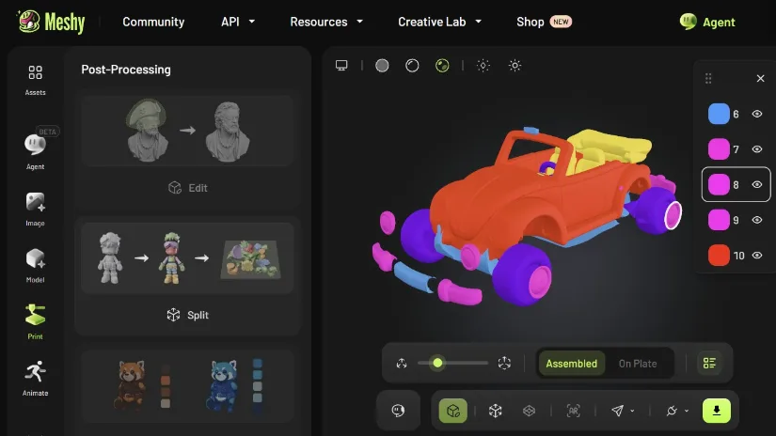Image resolution: width=776 pixels, height=436 pixels.
Task: Click the pirate bust edit preview thumbnail
Action: coord(187,131)
